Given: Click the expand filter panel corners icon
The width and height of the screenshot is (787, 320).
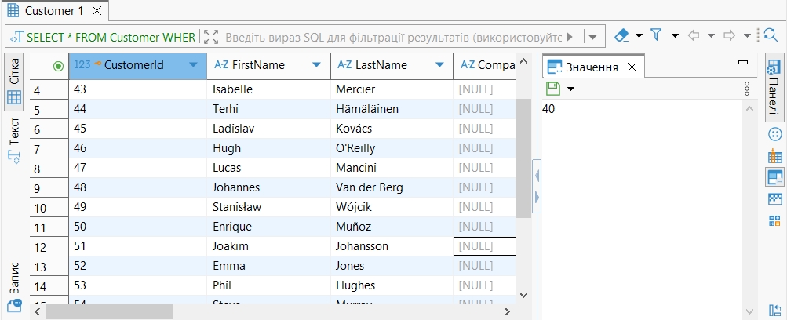Looking at the screenshot, I should (211, 37).
